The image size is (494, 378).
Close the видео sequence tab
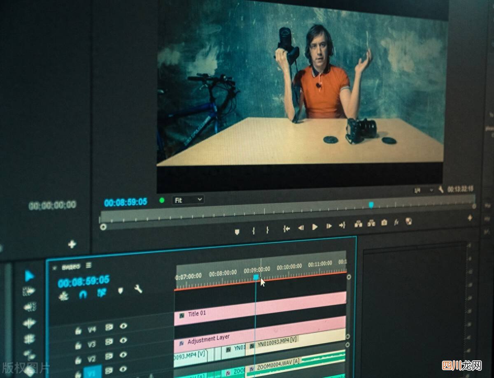point(54,268)
